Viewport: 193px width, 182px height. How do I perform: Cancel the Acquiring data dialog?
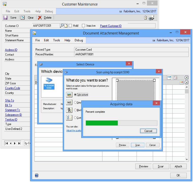pyautogui.click(x=148, y=131)
